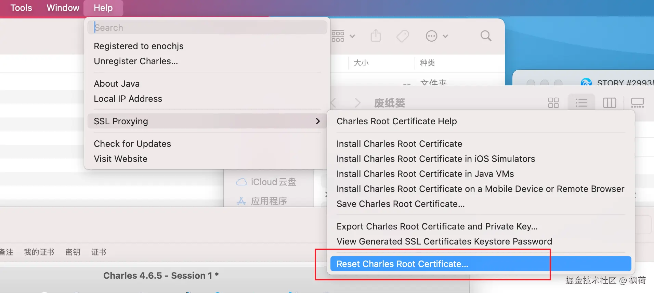The image size is (654, 293).
Task: Select 我的证书 category in Keychain
Action: pyautogui.click(x=39, y=252)
